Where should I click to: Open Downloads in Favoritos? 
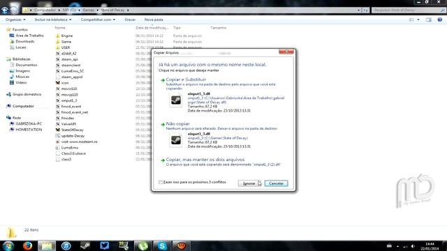click(x=25, y=42)
